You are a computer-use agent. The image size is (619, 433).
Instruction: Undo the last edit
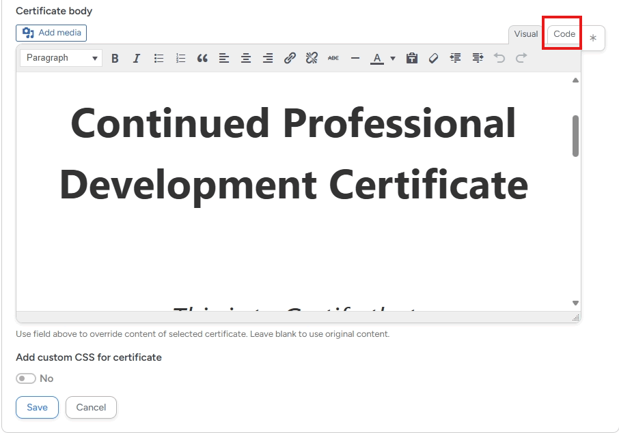point(499,59)
